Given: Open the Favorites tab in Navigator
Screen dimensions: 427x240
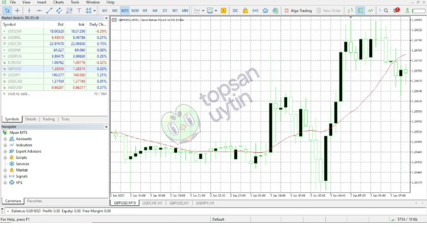Looking at the screenshot, I should (35, 201).
